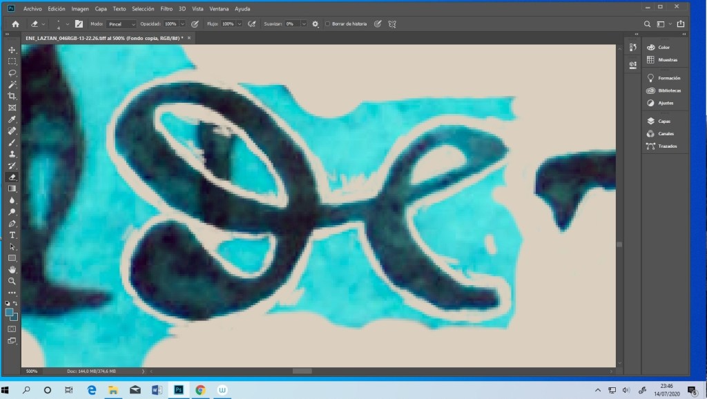
Task: Select the Crop tool in the toolbar
Action: pyautogui.click(x=12, y=95)
